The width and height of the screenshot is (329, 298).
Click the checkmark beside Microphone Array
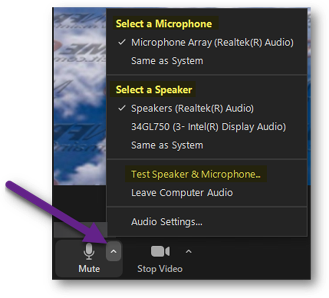tap(122, 42)
